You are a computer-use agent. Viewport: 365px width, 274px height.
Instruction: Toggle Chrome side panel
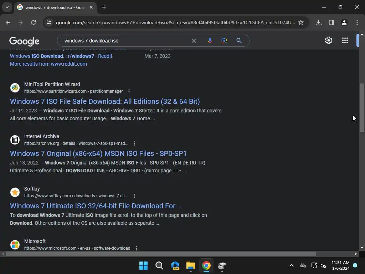click(x=331, y=22)
